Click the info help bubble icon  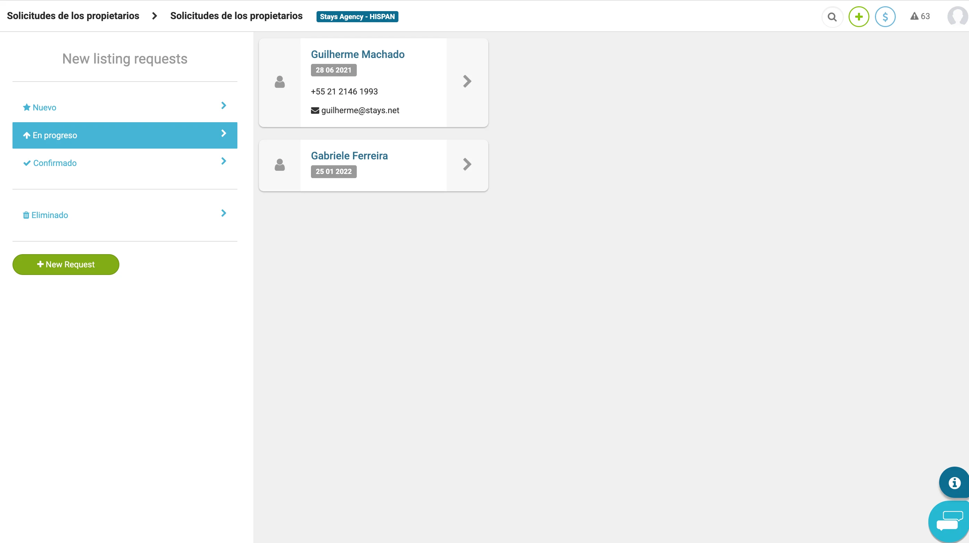[954, 482]
